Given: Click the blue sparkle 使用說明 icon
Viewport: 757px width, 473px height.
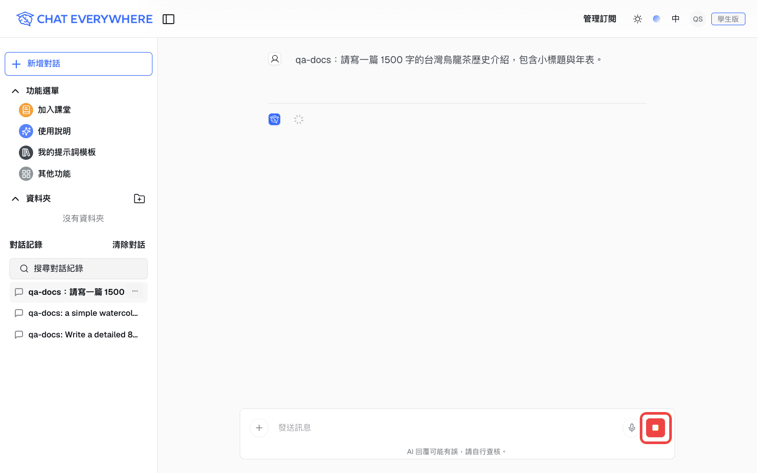Looking at the screenshot, I should point(26,131).
